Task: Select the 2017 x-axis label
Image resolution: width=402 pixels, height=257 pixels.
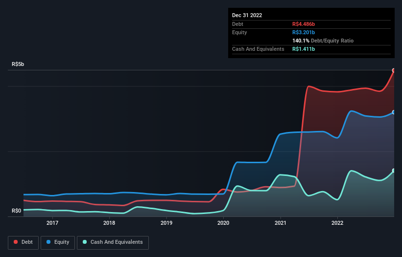Action: (52, 223)
